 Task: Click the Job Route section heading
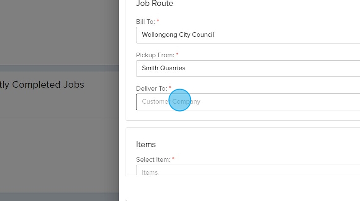pos(154,4)
